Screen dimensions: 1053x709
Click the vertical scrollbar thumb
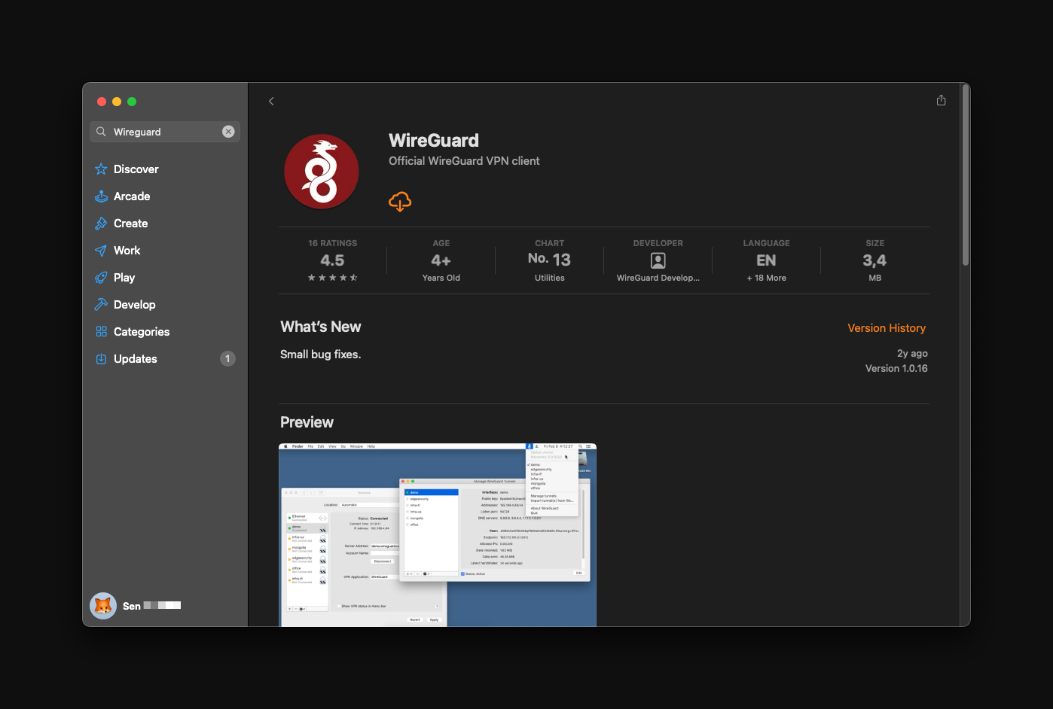point(966,175)
